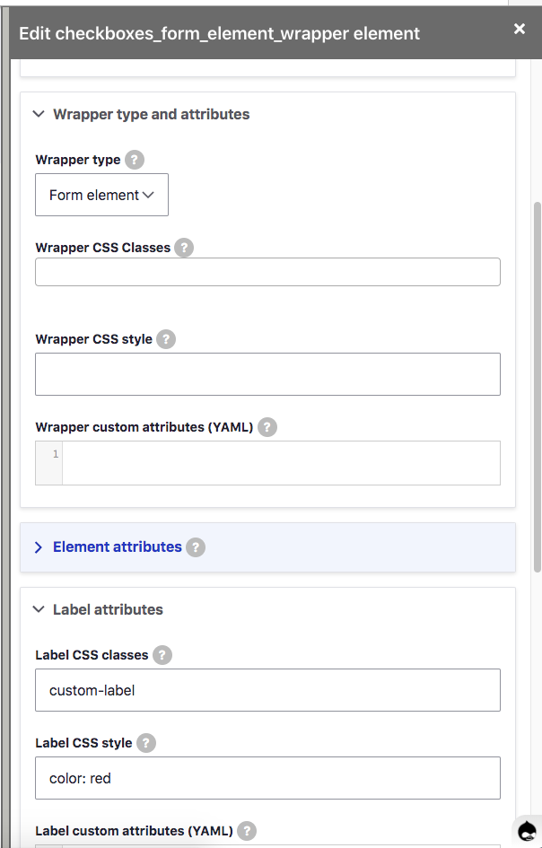
Task: Click 'Label custom attributes (YAML)' label
Action: pos(134,831)
